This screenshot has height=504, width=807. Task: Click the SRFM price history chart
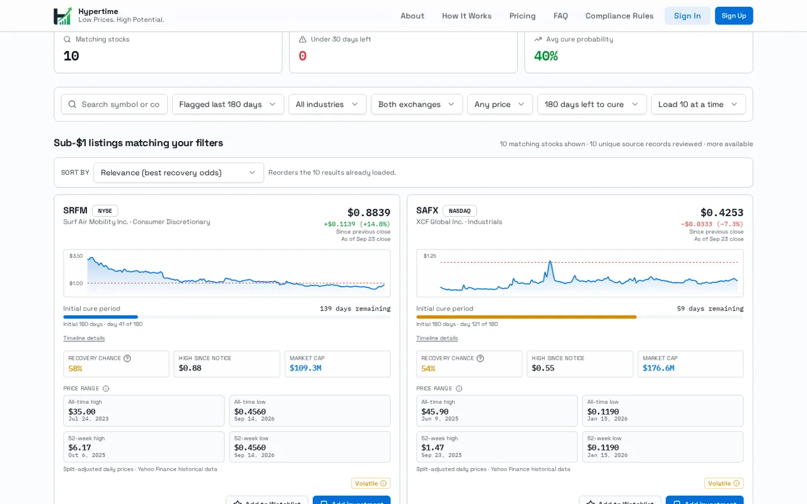click(227, 273)
